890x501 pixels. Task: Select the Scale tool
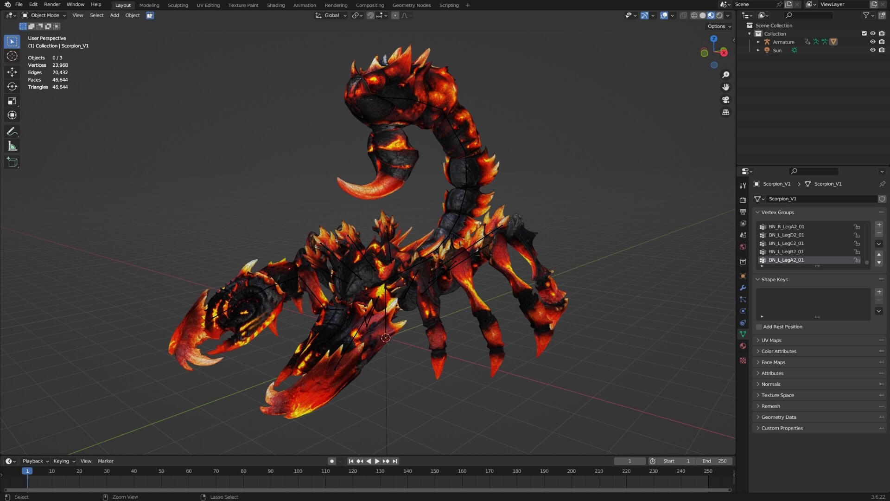(x=12, y=101)
